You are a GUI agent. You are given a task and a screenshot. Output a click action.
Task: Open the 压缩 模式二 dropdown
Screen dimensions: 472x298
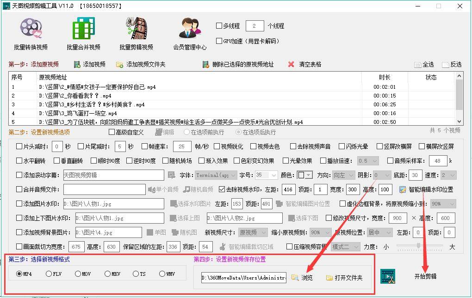pos(345,247)
